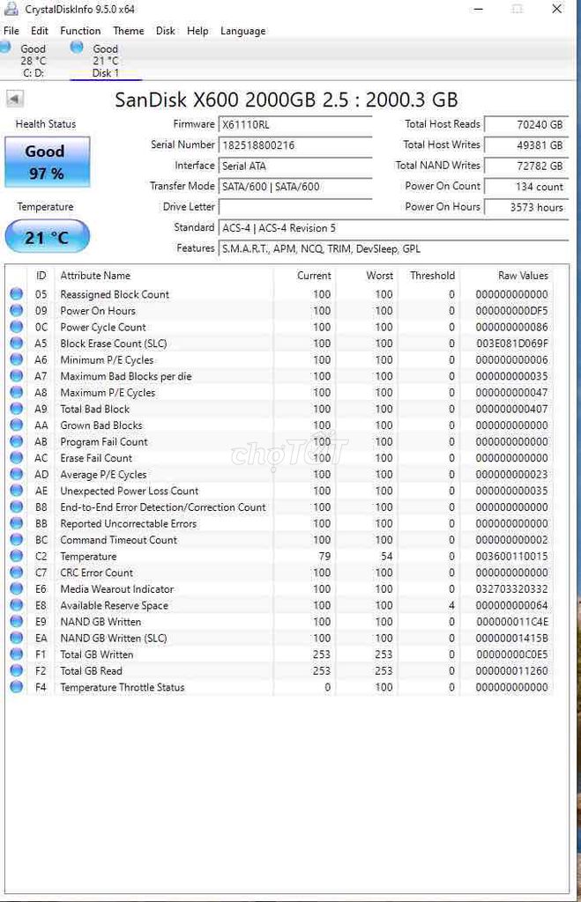Click the Good 97 % health status button
This screenshot has height=902, width=581.
48,162
